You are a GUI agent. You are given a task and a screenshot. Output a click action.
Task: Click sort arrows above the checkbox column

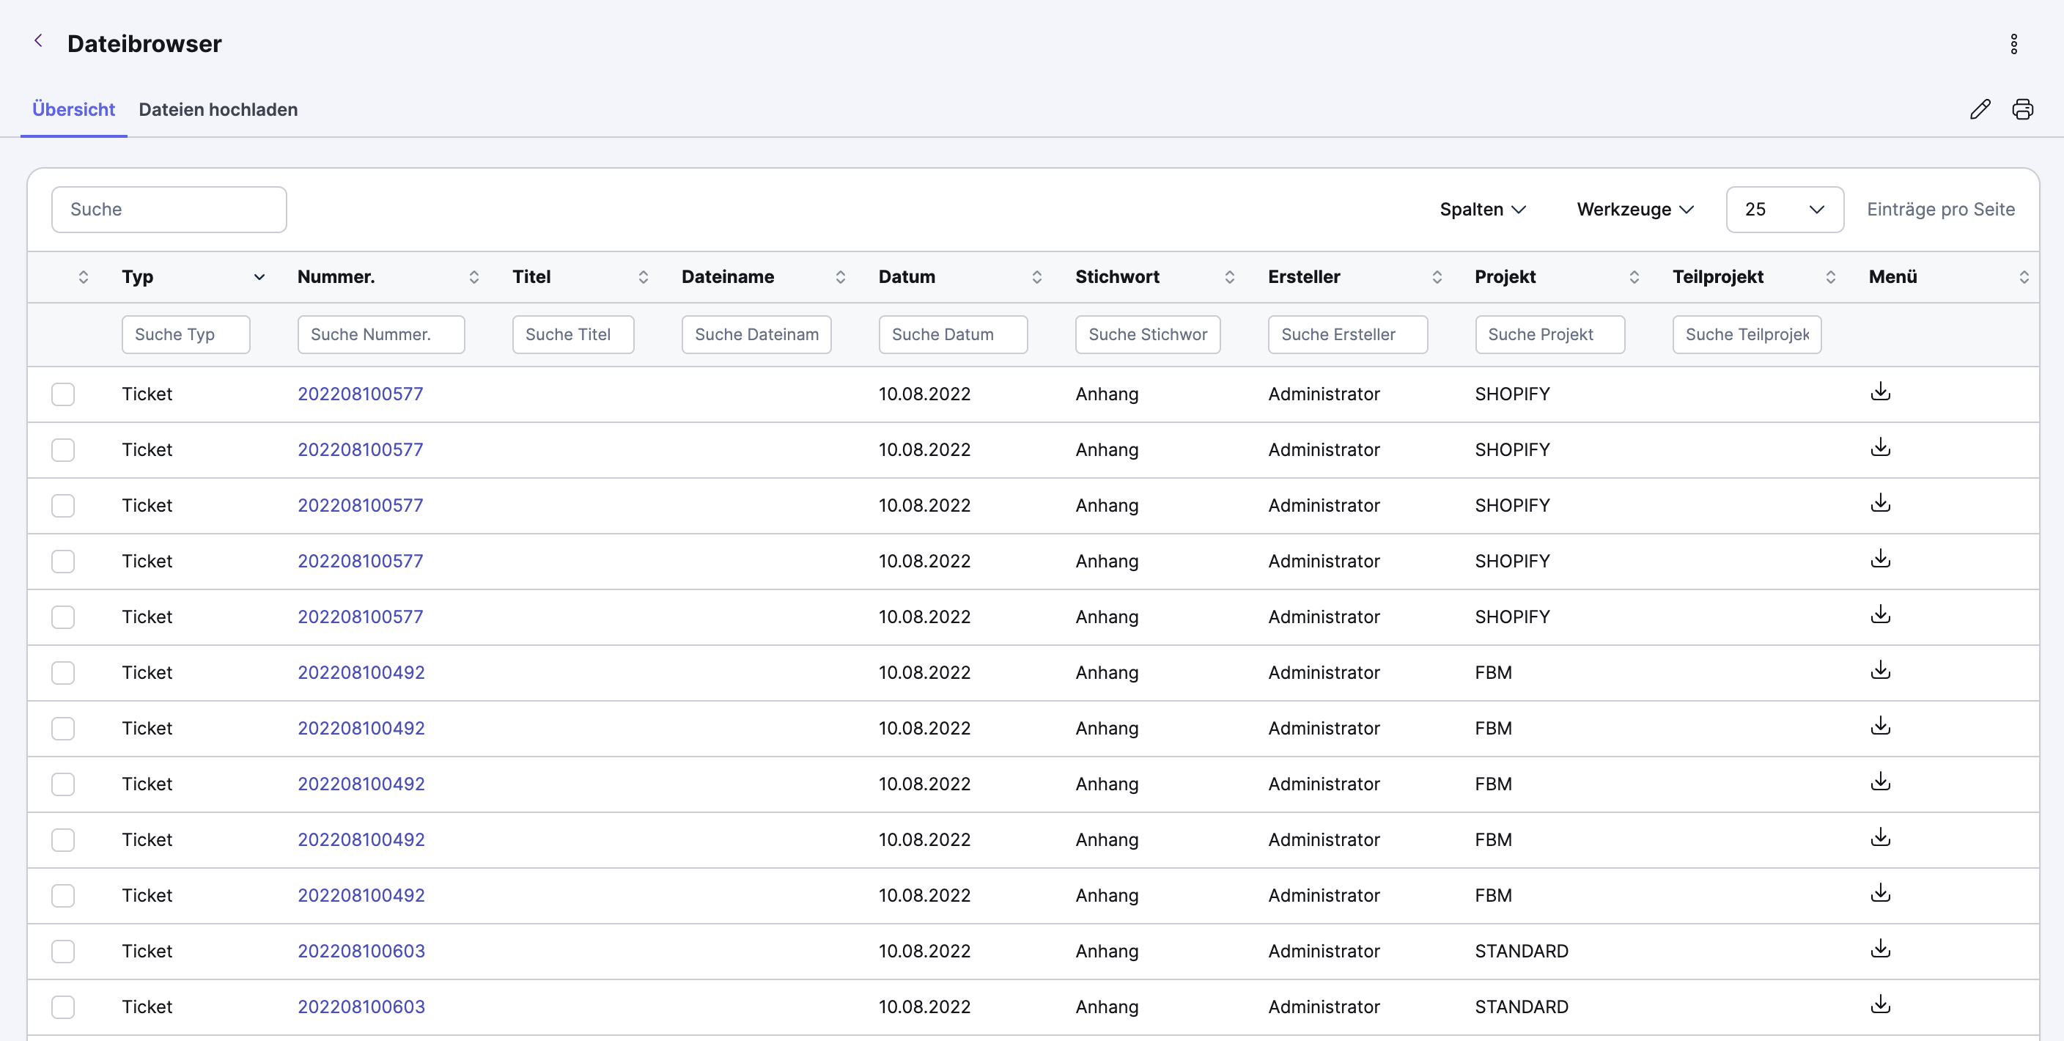(x=83, y=277)
